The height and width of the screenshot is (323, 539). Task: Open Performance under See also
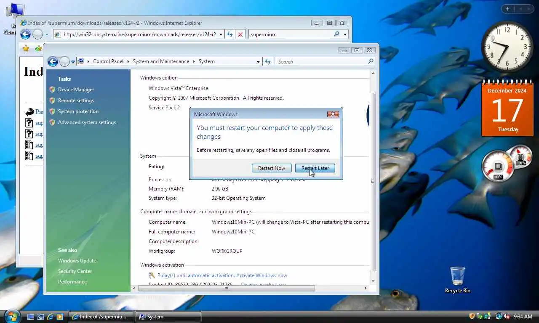72,282
